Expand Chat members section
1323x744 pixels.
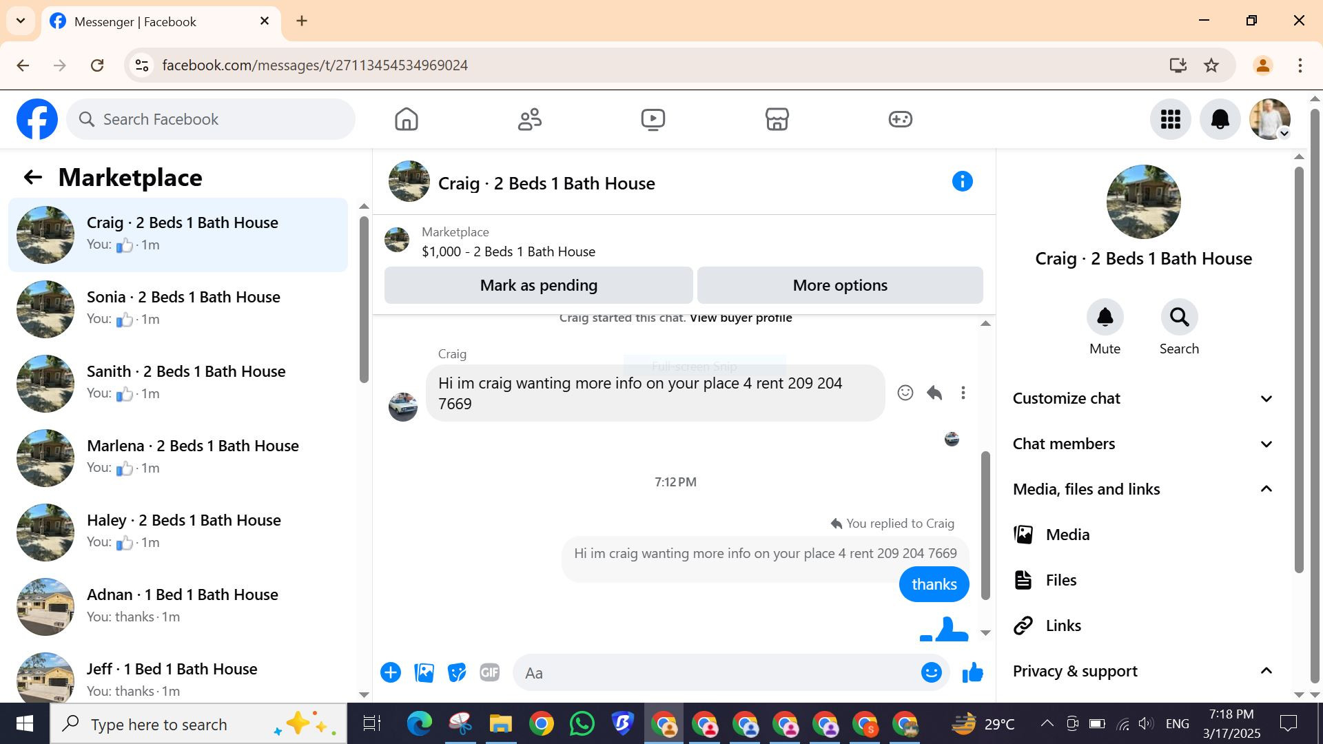click(1144, 444)
